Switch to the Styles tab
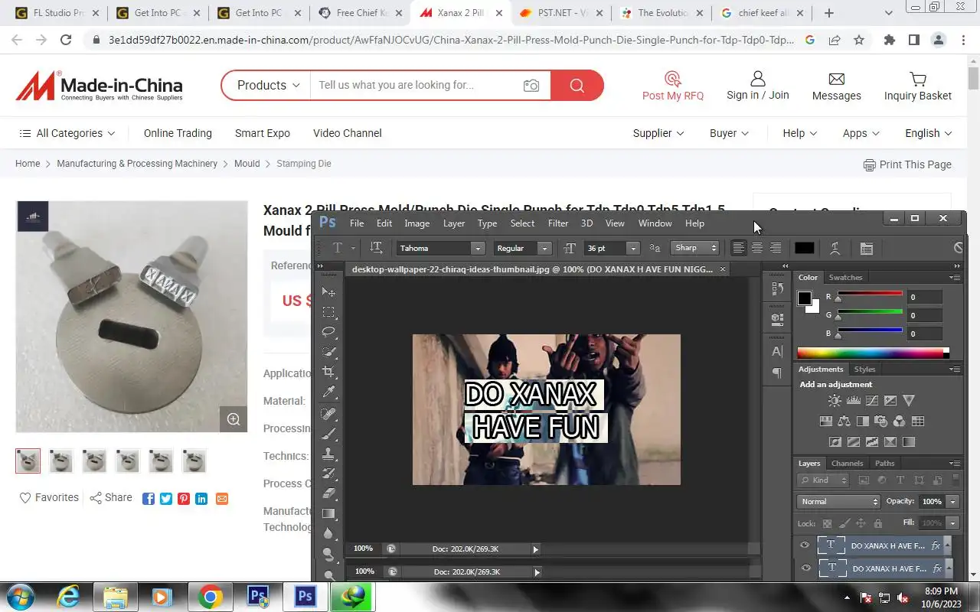 pyautogui.click(x=864, y=369)
